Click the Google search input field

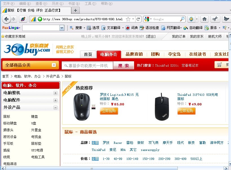(166, 19)
